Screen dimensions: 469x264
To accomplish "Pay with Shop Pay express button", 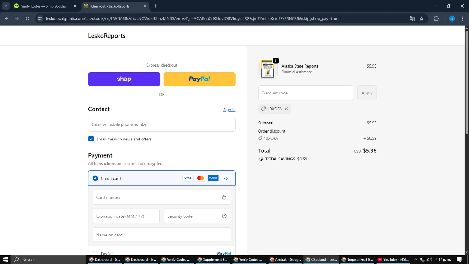I will pos(124,79).
